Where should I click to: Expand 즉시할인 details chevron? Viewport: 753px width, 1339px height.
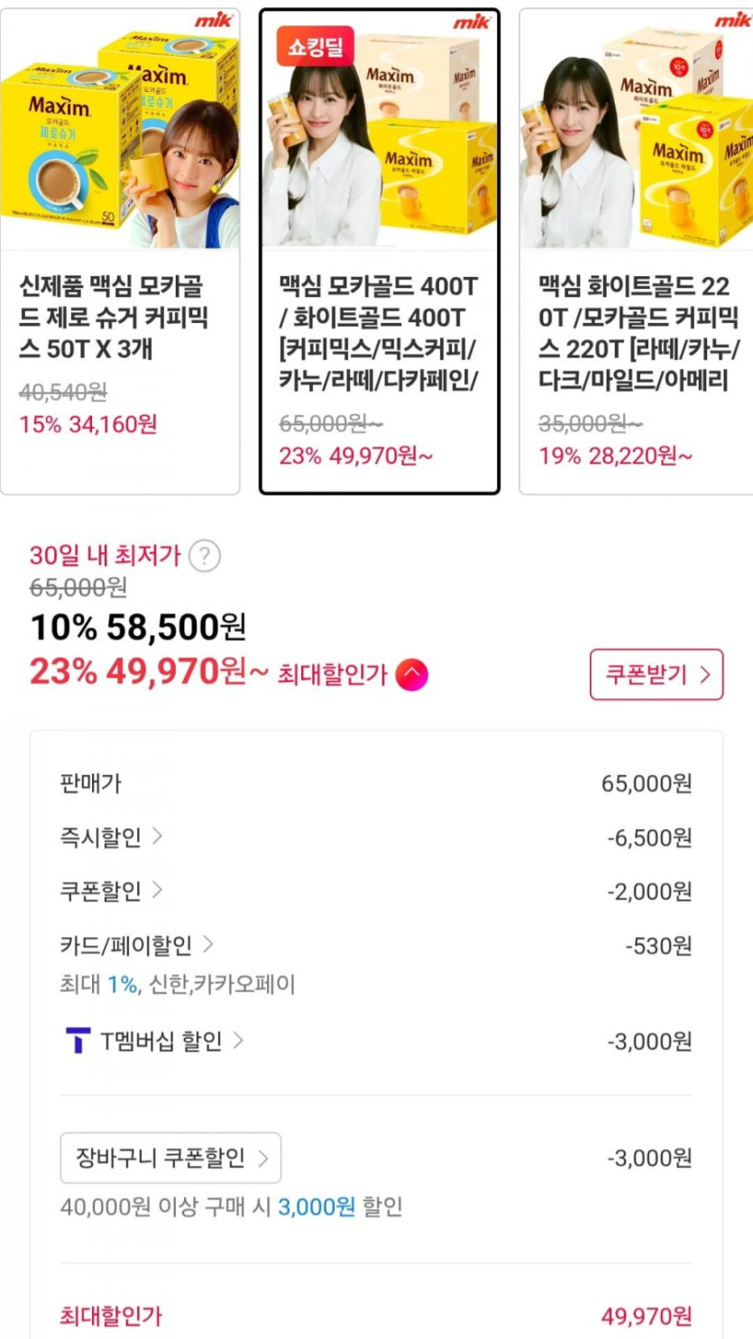(158, 837)
